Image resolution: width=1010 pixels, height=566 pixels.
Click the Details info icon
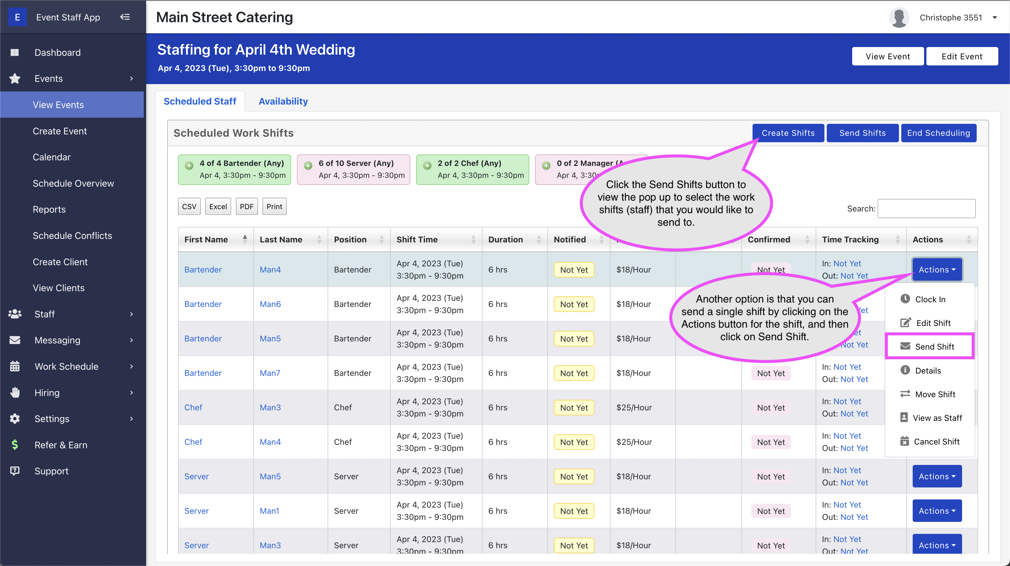tap(905, 370)
